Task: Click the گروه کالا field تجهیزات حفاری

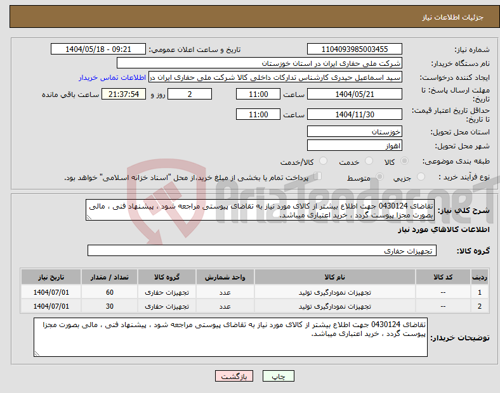Action: (x=262, y=250)
